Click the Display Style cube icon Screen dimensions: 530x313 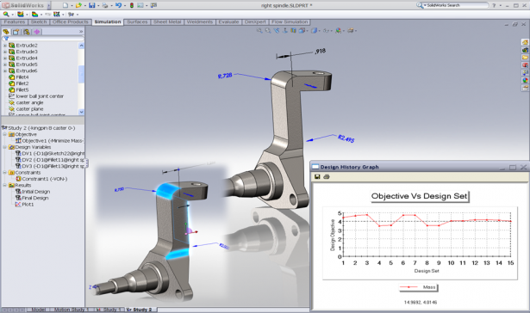point(314,30)
